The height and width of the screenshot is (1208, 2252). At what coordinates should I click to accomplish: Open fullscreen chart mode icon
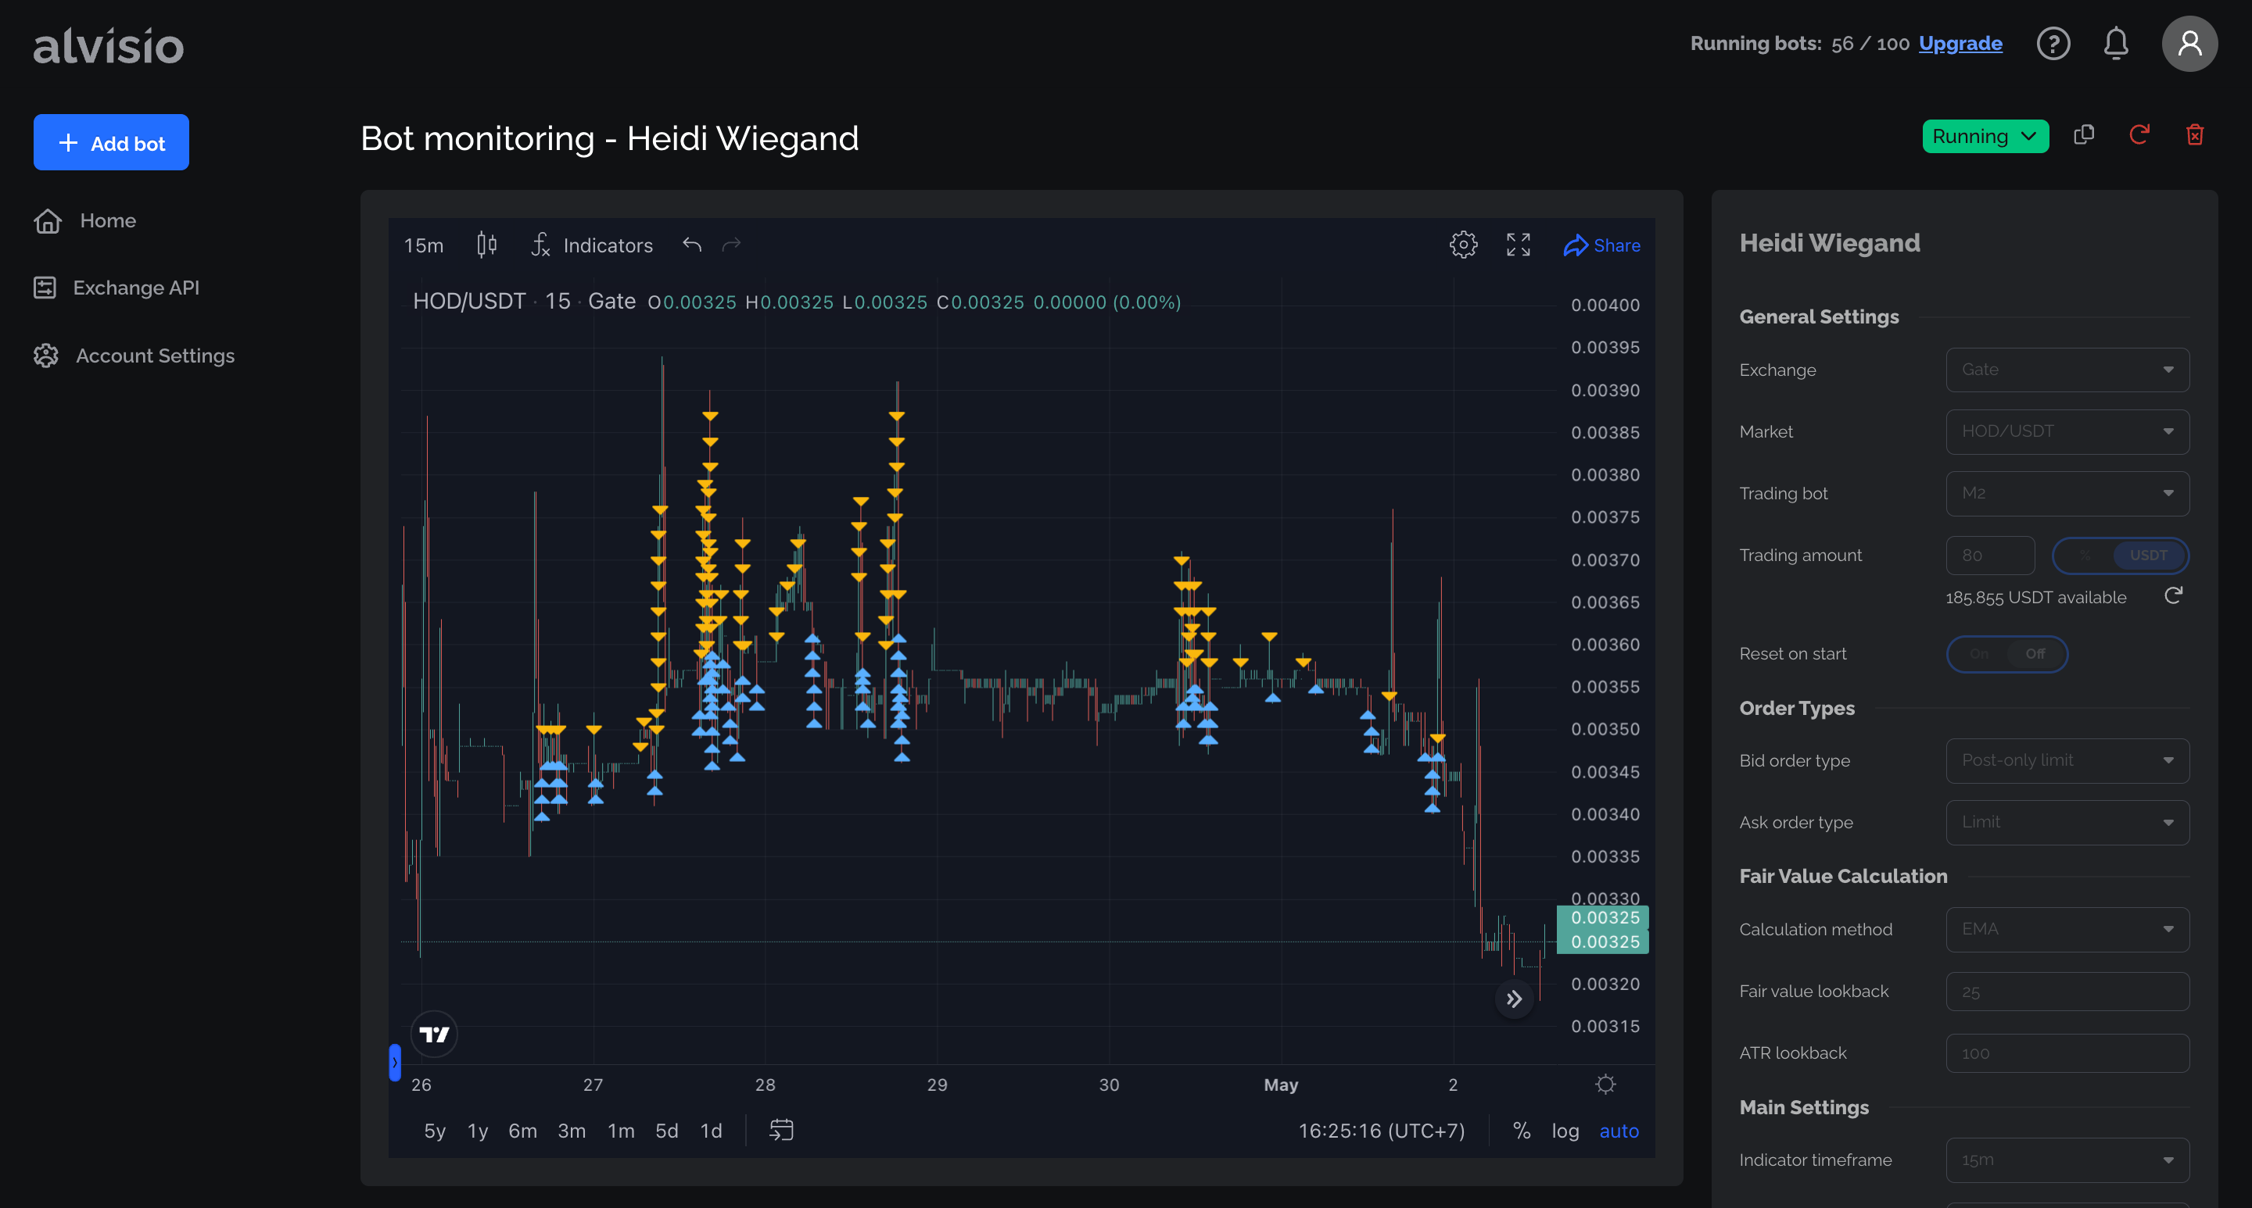1518,245
